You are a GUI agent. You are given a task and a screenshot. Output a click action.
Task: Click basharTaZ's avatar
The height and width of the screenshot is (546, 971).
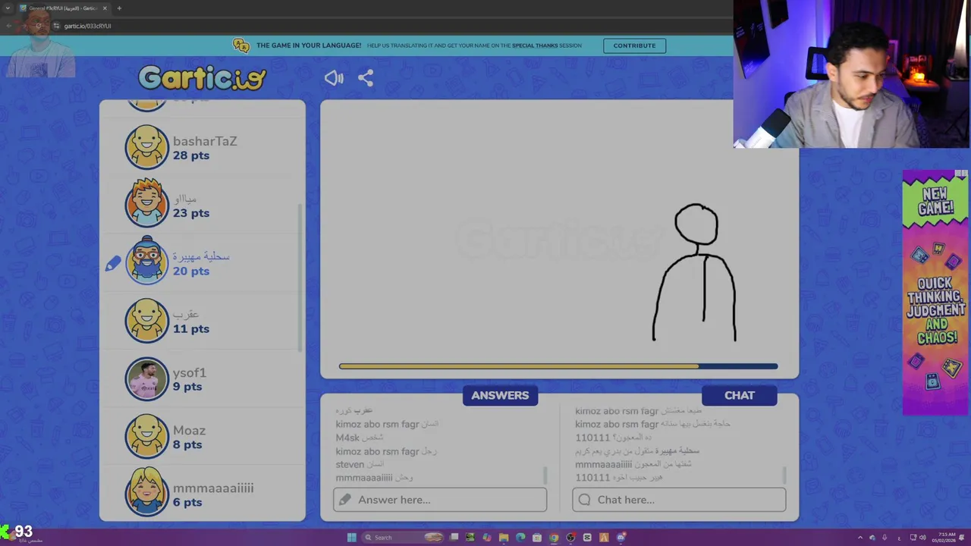tap(146, 147)
